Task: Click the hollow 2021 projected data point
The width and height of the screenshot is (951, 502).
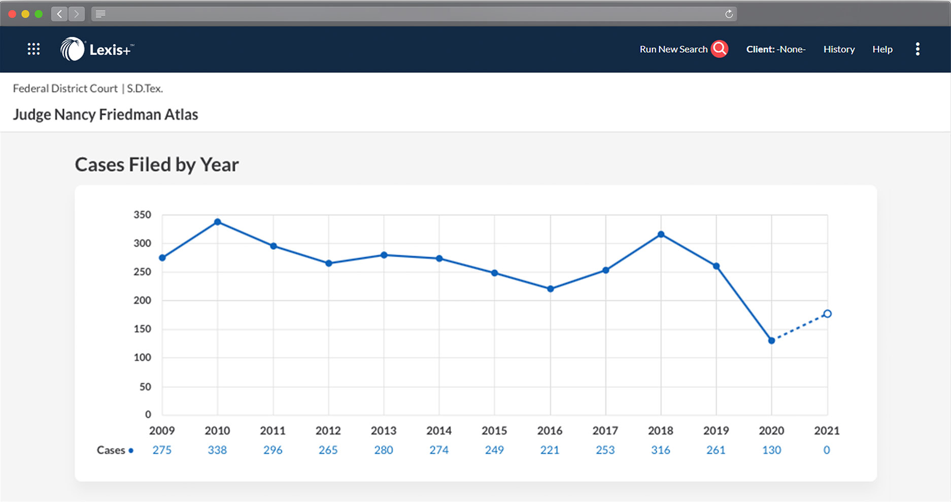Action: point(827,314)
